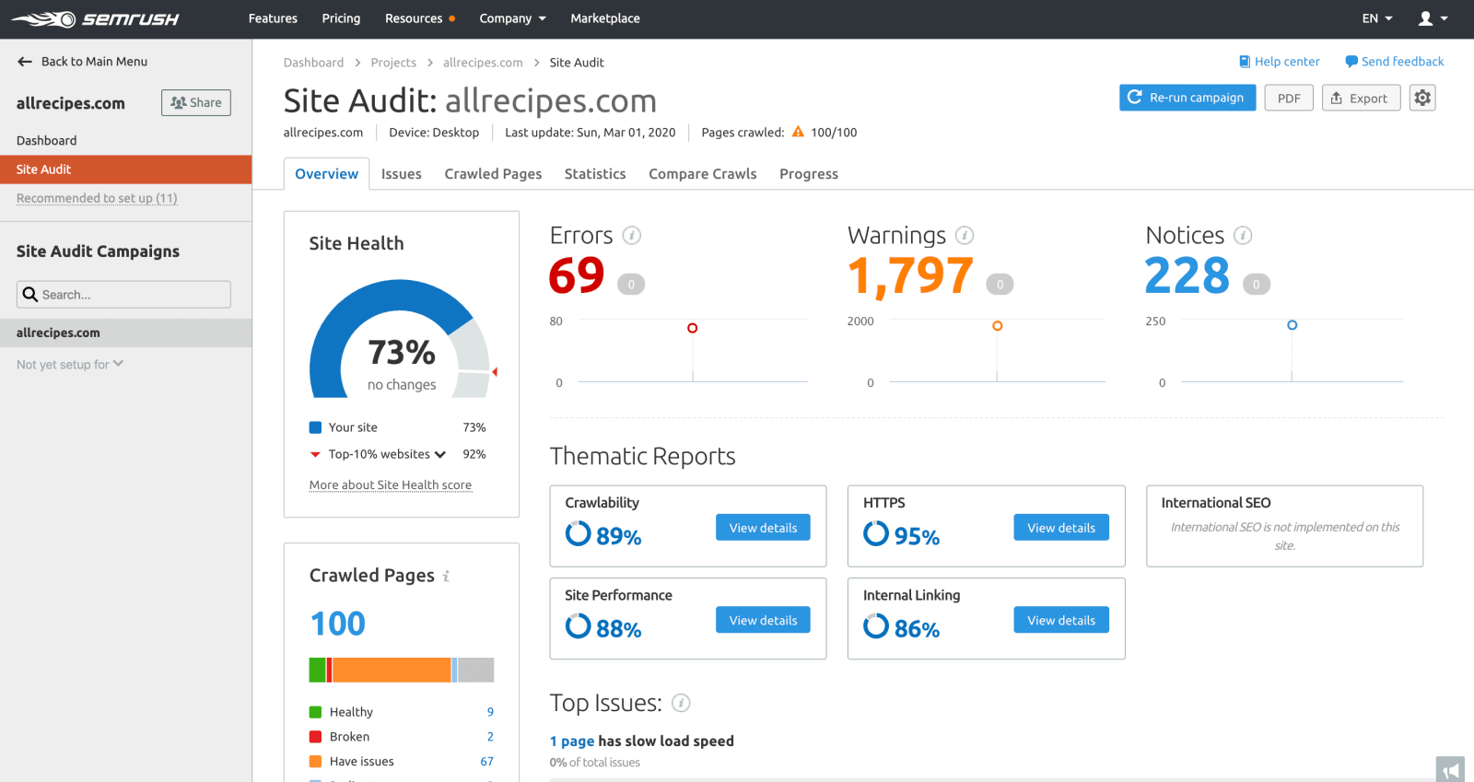1474x782 pixels.
Task: Click the Notices total 228
Action: click(1187, 275)
